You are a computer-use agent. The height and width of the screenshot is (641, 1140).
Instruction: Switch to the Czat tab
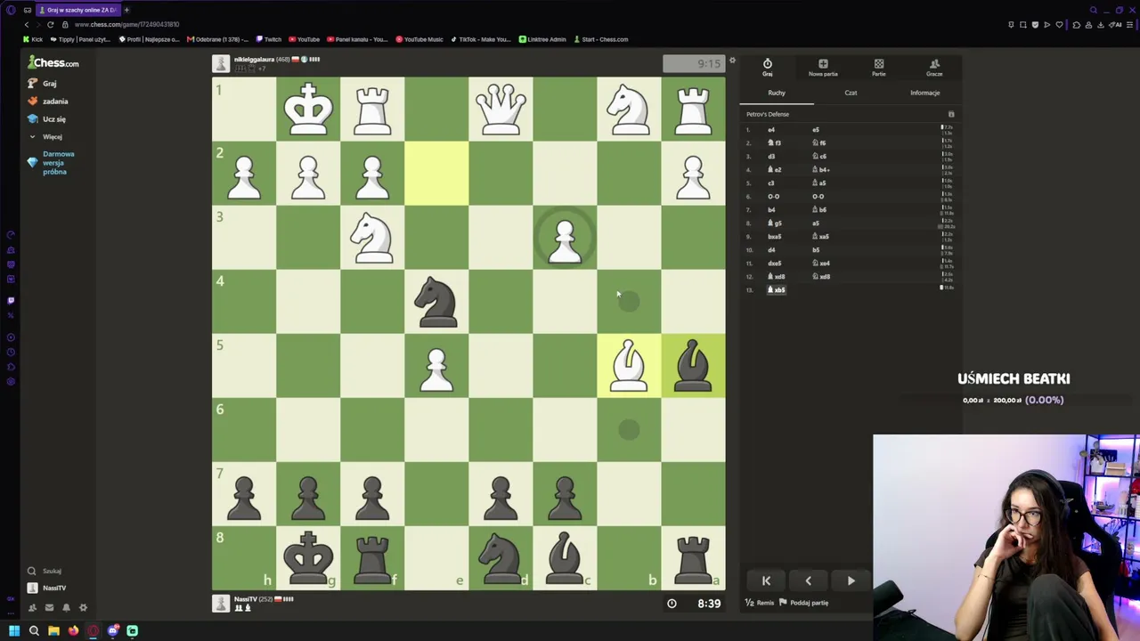click(x=851, y=93)
